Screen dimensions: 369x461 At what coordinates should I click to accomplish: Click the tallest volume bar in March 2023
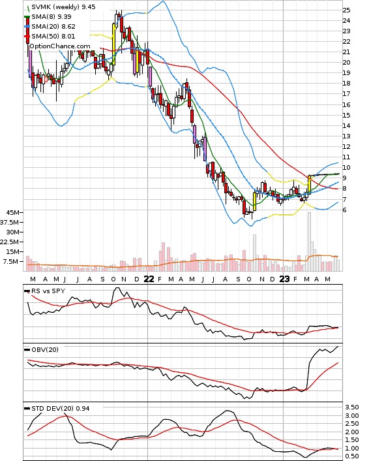309,242
